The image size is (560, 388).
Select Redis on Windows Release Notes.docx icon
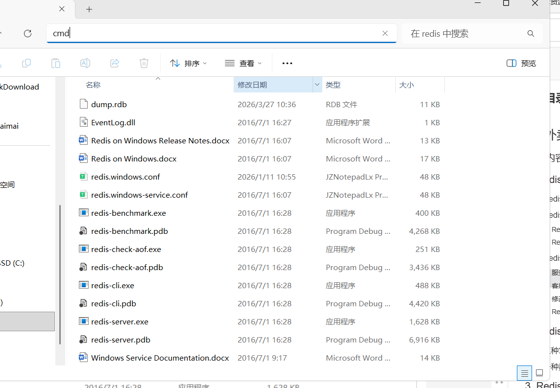click(x=83, y=140)
